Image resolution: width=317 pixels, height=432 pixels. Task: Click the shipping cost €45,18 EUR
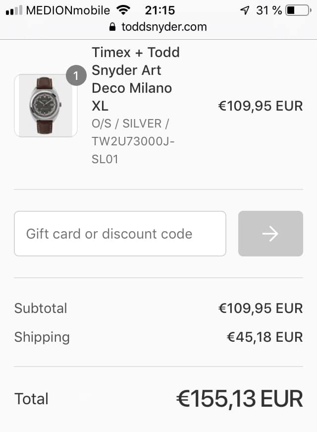tap(264, 337)
